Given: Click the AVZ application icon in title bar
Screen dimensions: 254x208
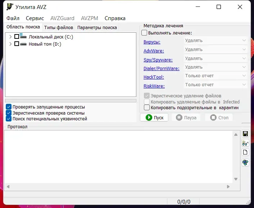Looking at the screenshot, I should (10, 7).
